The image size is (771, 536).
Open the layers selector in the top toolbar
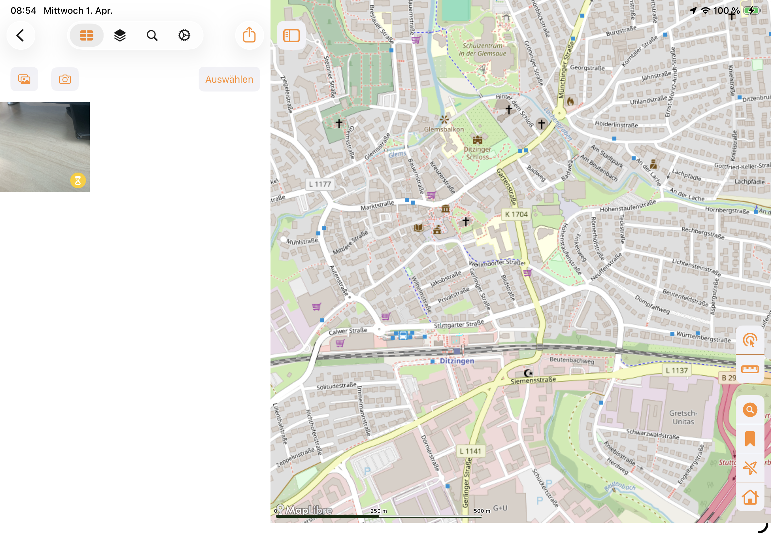pos(119,35)
